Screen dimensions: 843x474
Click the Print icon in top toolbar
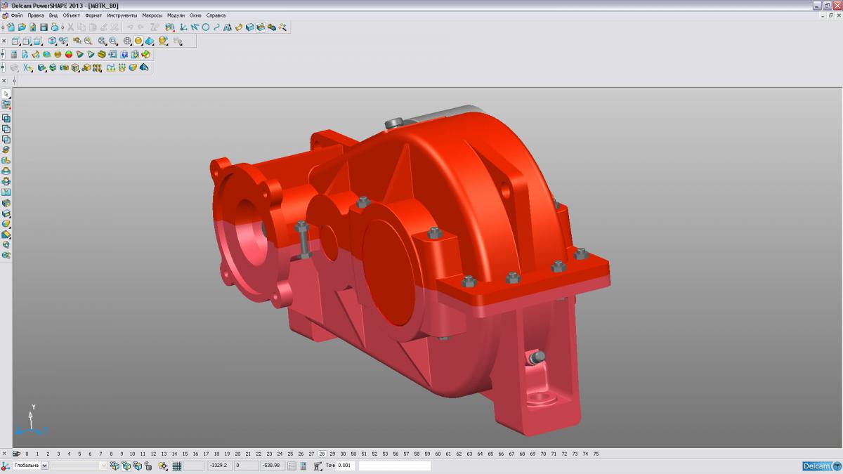(55, 27)
